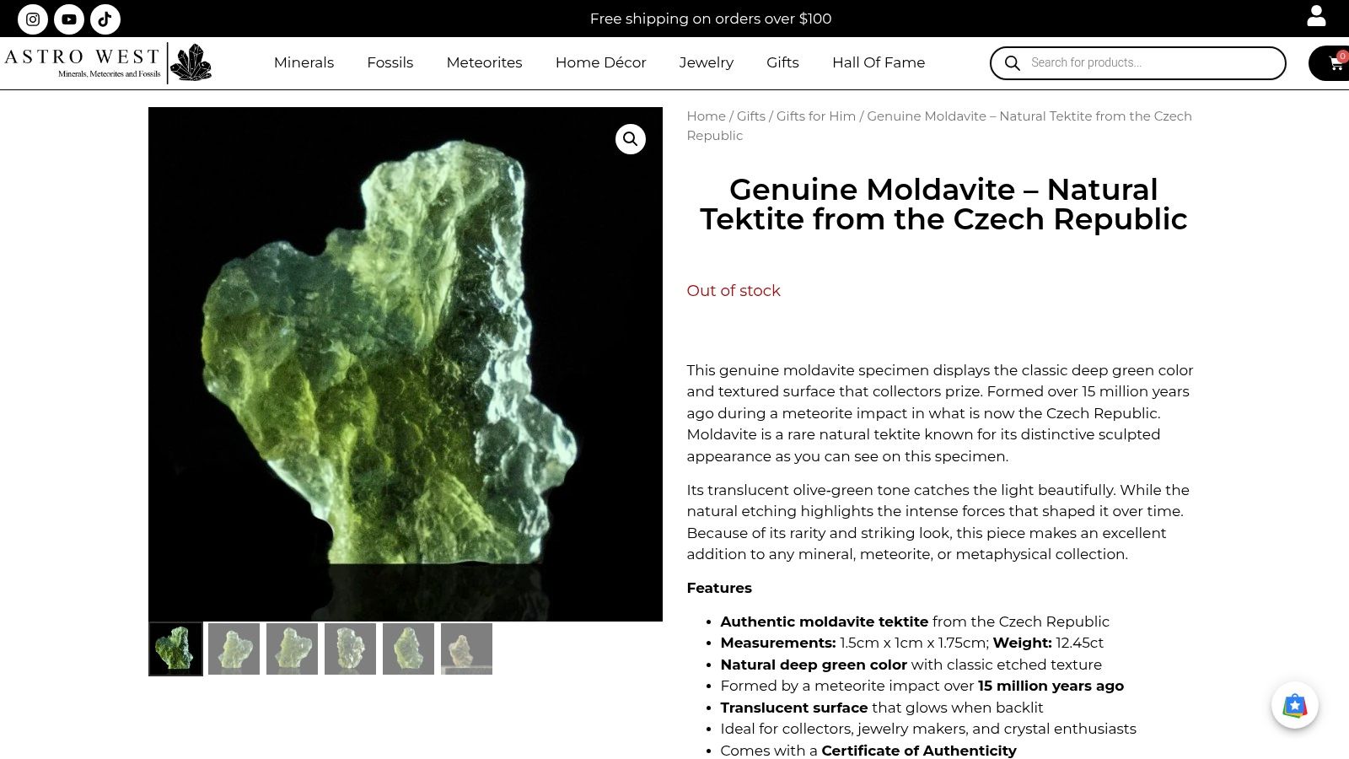Click 'Natural deep green color' bullet

814,665
